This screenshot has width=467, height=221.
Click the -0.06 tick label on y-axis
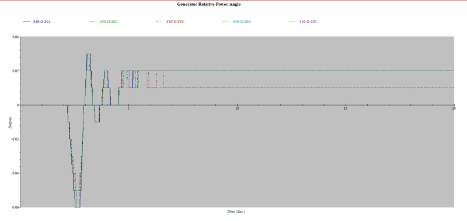[x=15, y=207]
